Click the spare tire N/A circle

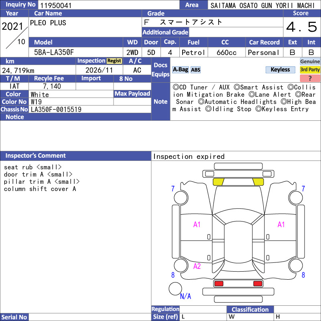tap(175, 288)
